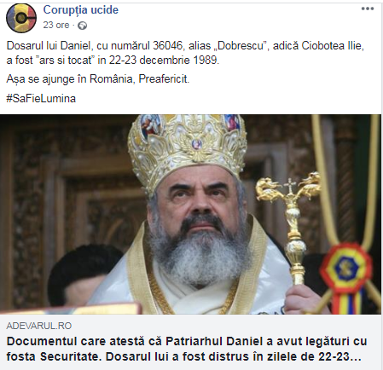Click the #SaFieLumina hashtag

[41, 99]
